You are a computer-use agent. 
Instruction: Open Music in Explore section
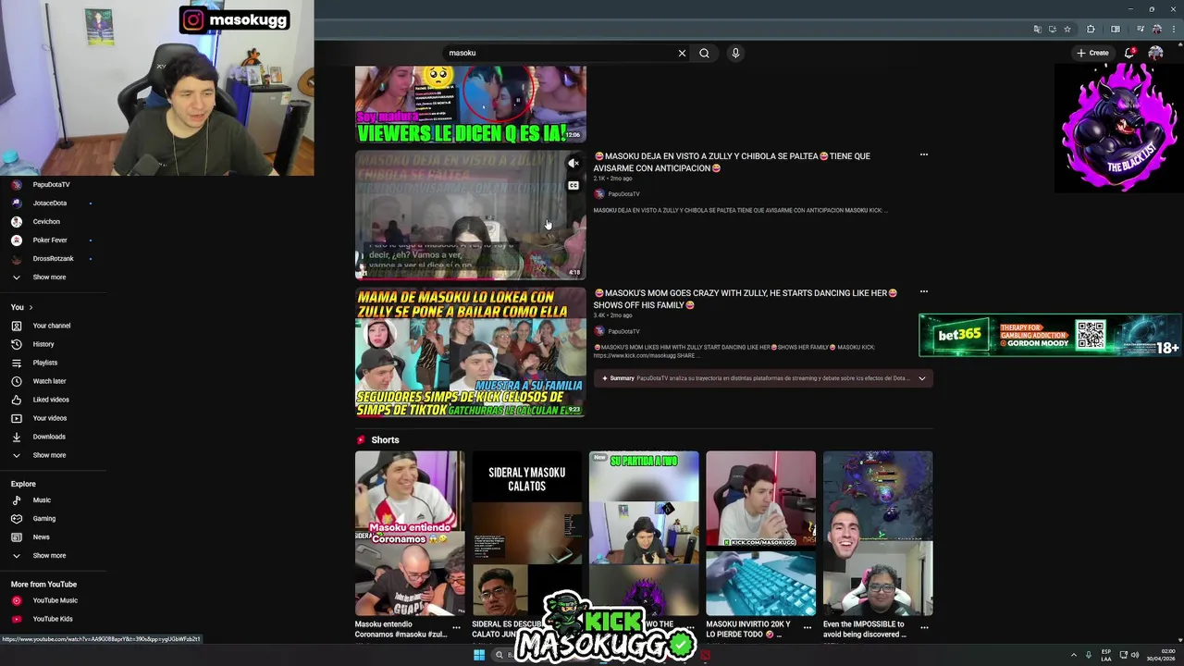click(x=42, y=499)
